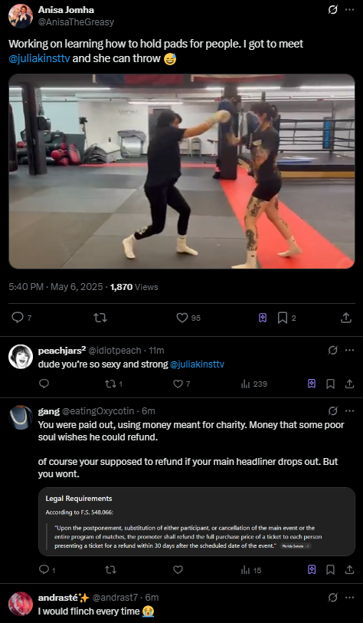Click the Grok icon on the main post
Screen dimensions: 363x623
pyautogui.click(x=332, y=10)
